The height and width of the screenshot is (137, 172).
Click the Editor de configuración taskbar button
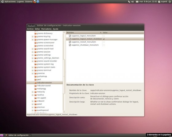pos(18,135)
